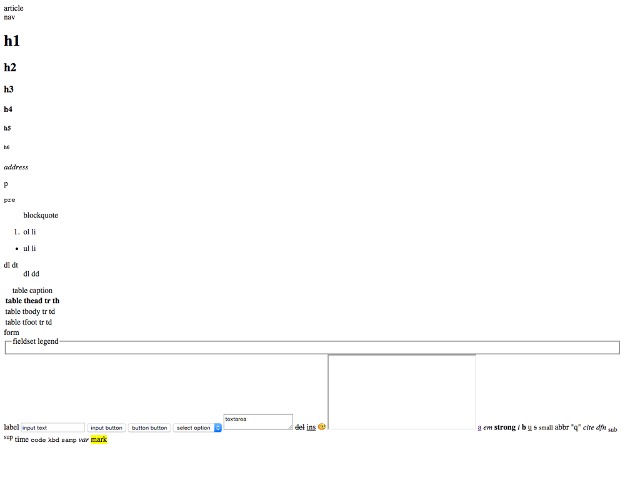Focus the "input text" field
Viewport: 625px width, 480px height.
[x=52, y=428]
